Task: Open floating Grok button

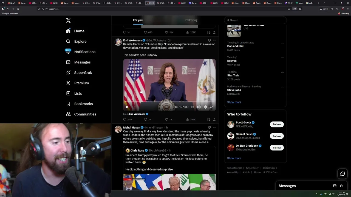Action: (x=342, y=174)
